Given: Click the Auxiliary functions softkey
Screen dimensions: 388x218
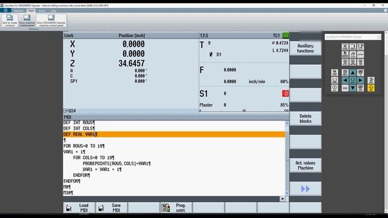Looking at the screenshot, I should (x=306, y=48).
